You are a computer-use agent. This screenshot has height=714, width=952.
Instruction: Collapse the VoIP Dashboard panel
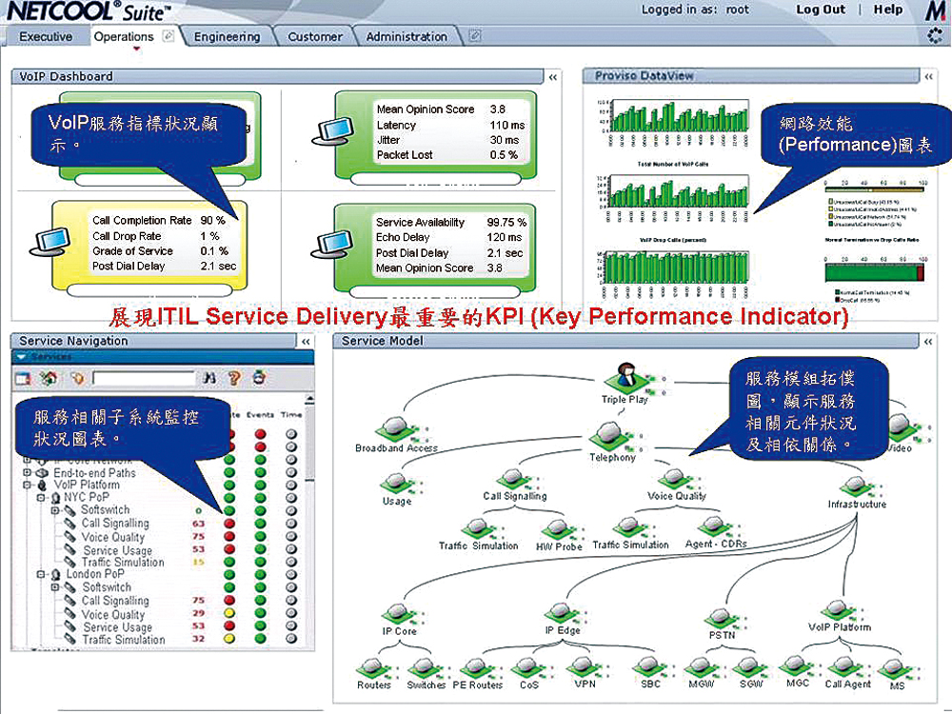pos(552,77)
